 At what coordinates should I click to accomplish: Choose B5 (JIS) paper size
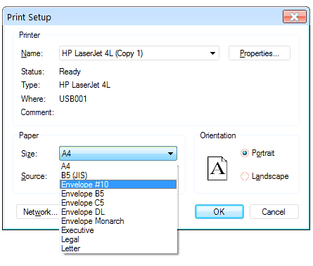[x=118, y=175]
